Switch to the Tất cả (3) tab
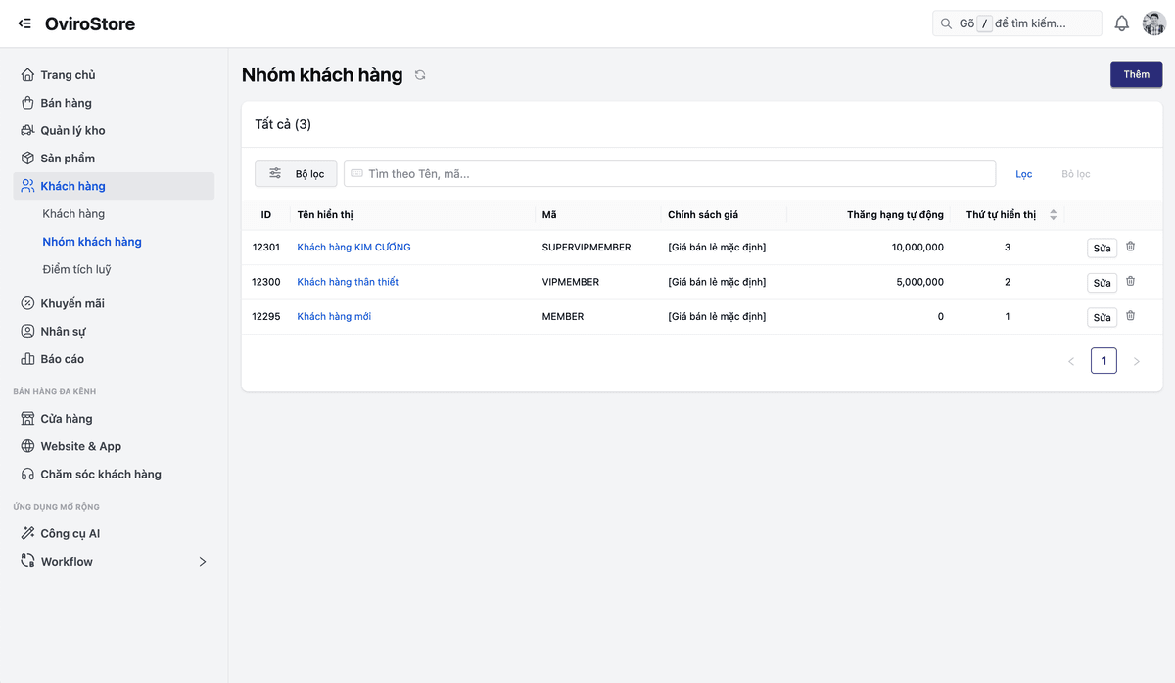The height and width of the screenshot is (683, 1175). [x=283, y=124]
